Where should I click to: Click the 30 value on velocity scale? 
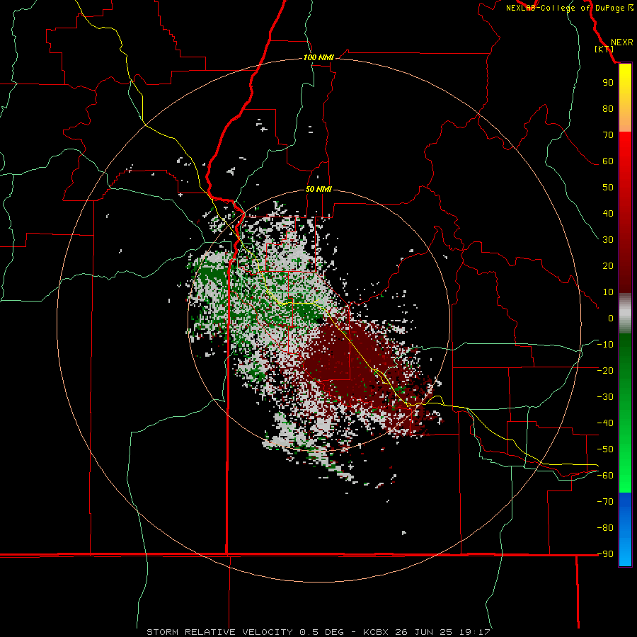click(x=608, y=240)
